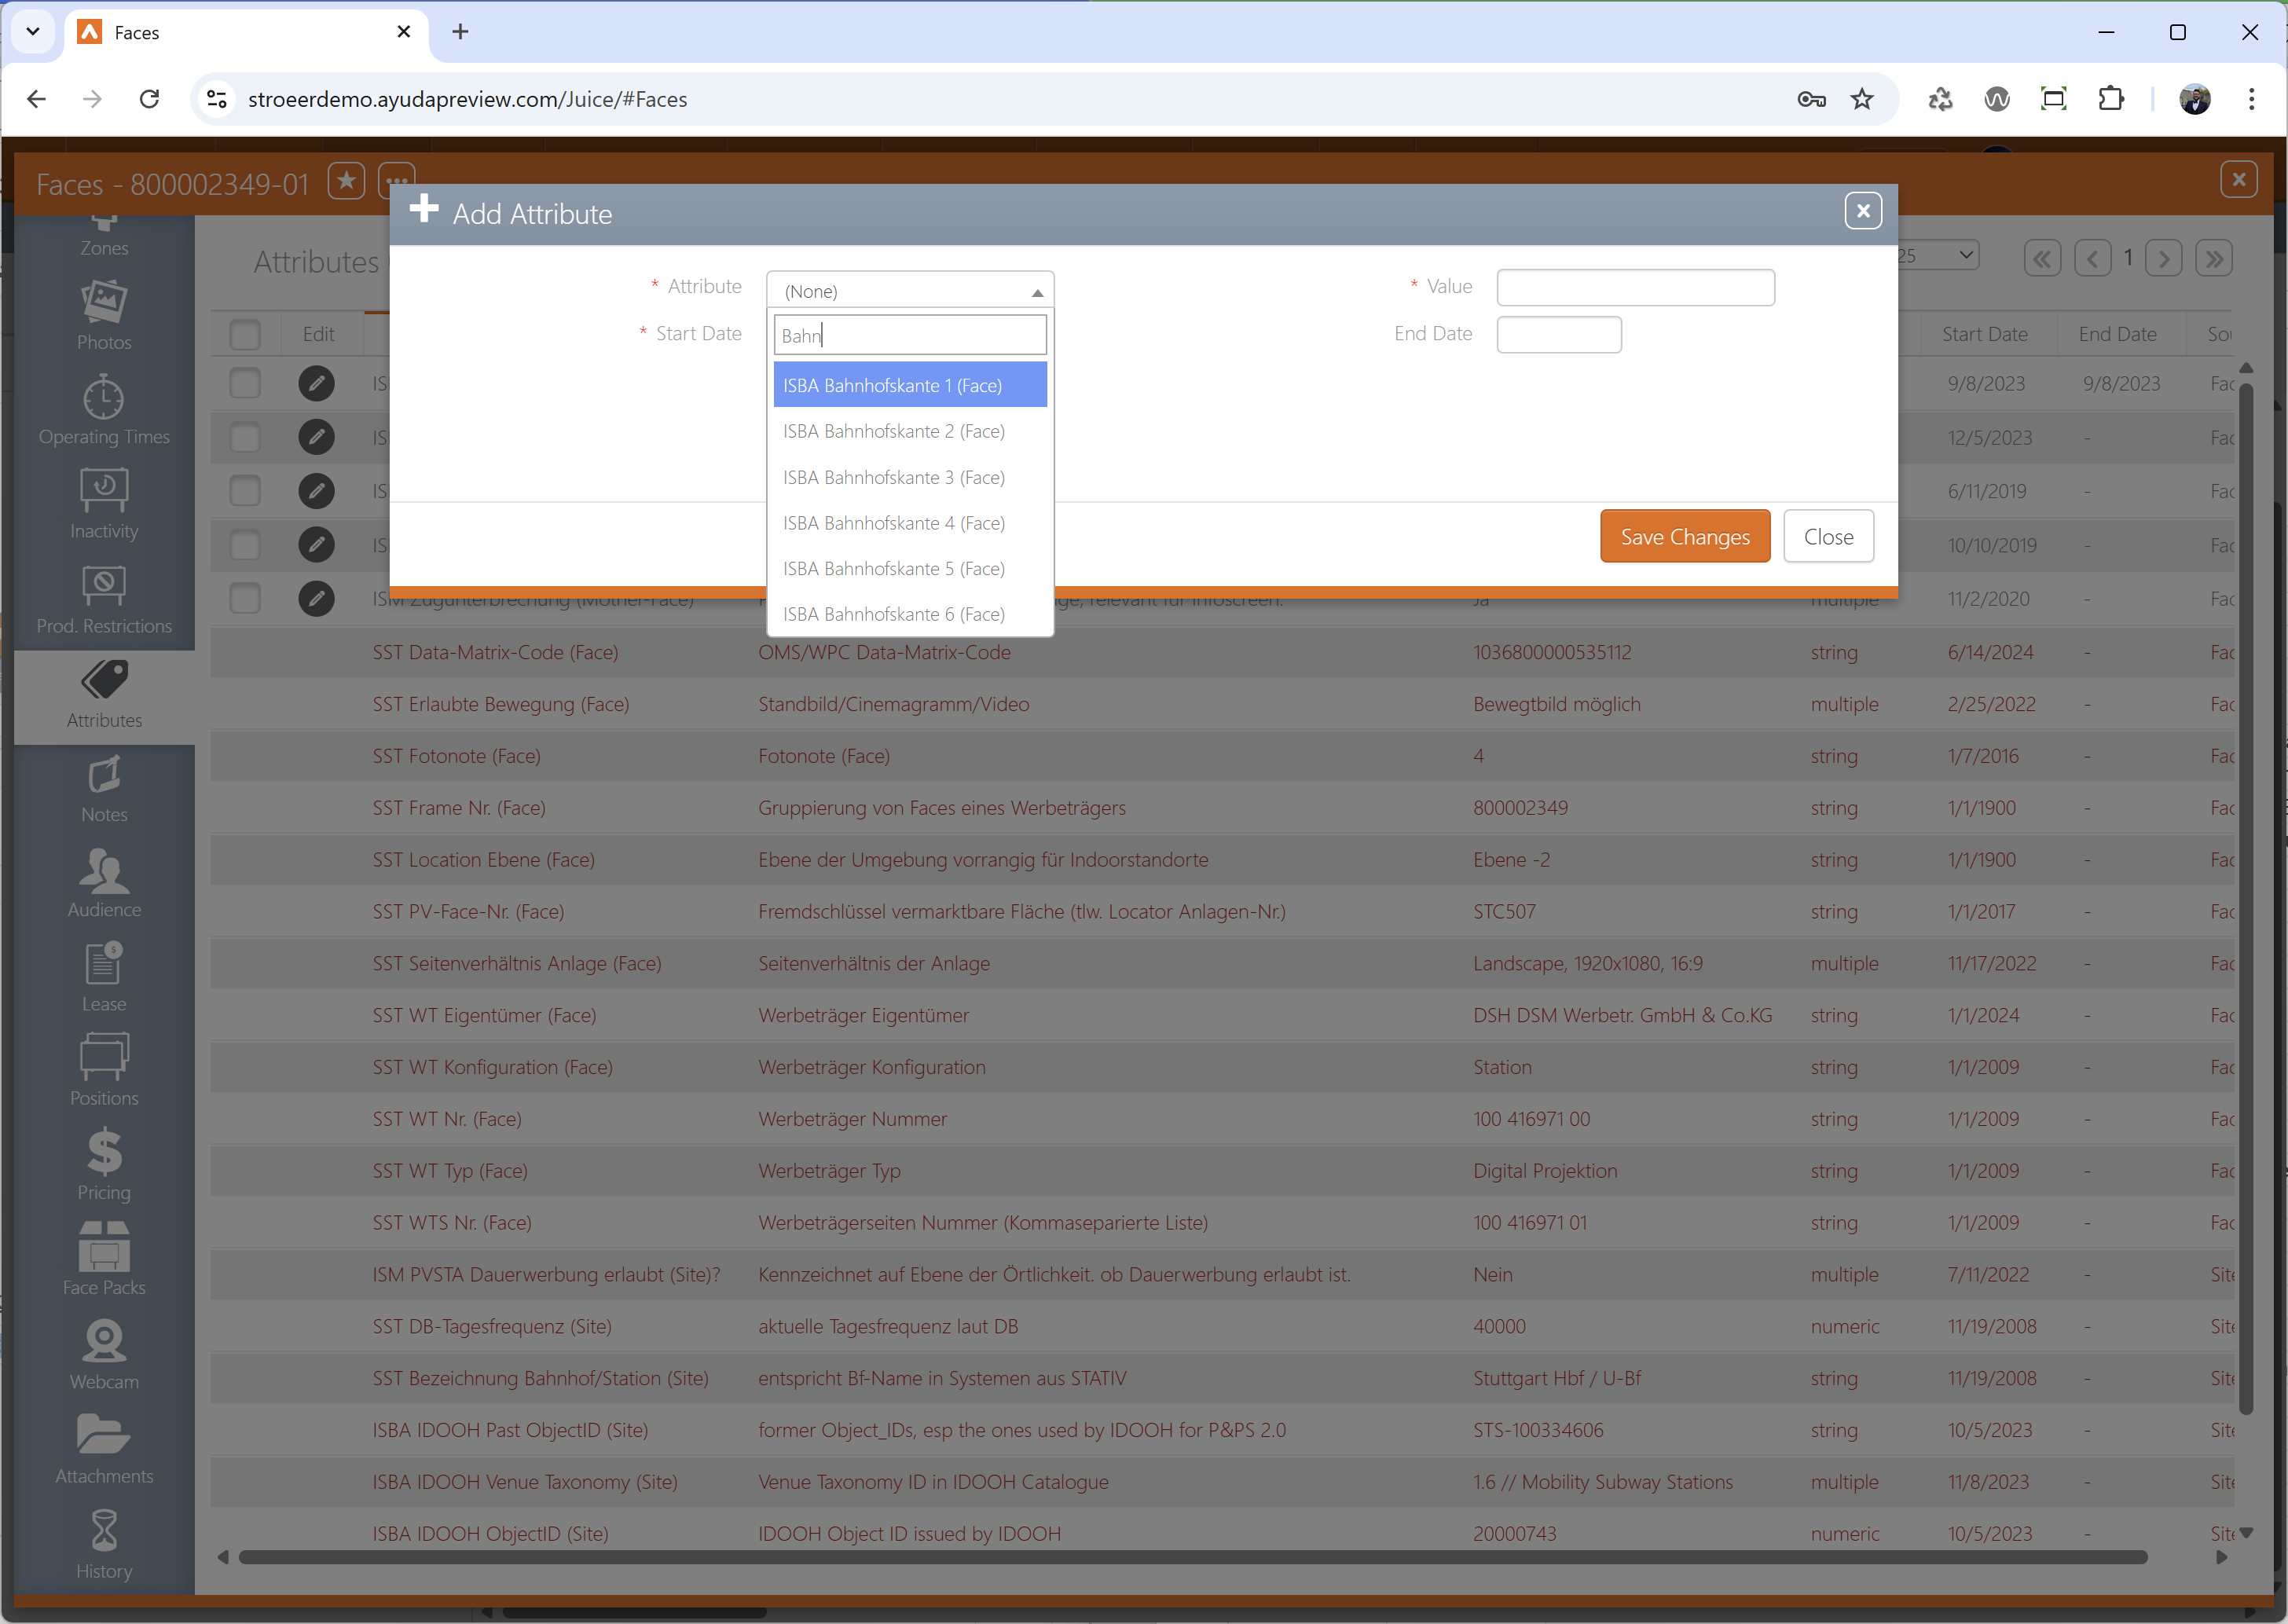Check the 10/10/2019 row checkbox
The width and height of the screenshot is (2288, 1624).
[x=245, y=545]
